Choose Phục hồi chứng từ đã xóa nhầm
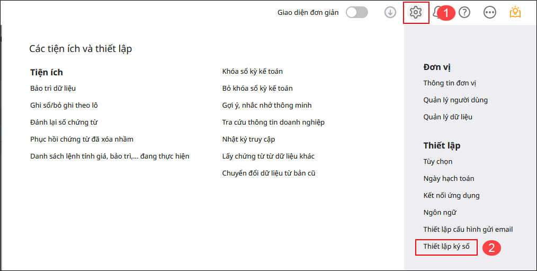The height and width of the screenshot is (271, 537). pos(82,139)
